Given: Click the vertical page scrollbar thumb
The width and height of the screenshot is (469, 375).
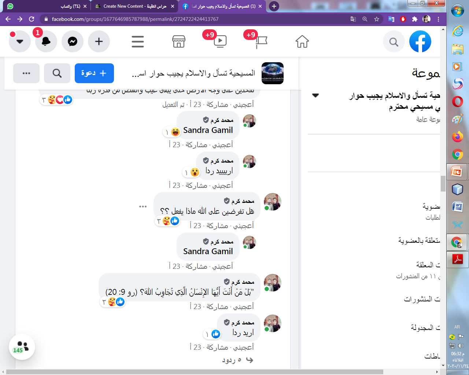Looking at the screenshot, I should click(x=443, y=183).
